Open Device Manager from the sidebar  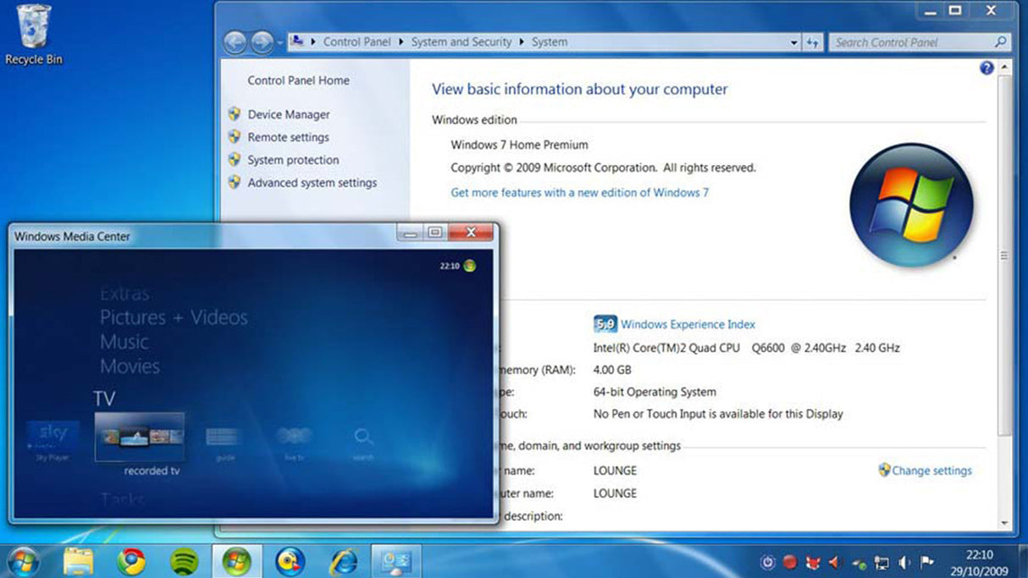(289, 113)
